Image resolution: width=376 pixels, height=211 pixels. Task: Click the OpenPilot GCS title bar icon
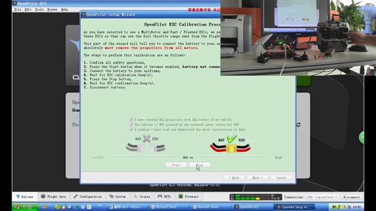pos(15,4)
